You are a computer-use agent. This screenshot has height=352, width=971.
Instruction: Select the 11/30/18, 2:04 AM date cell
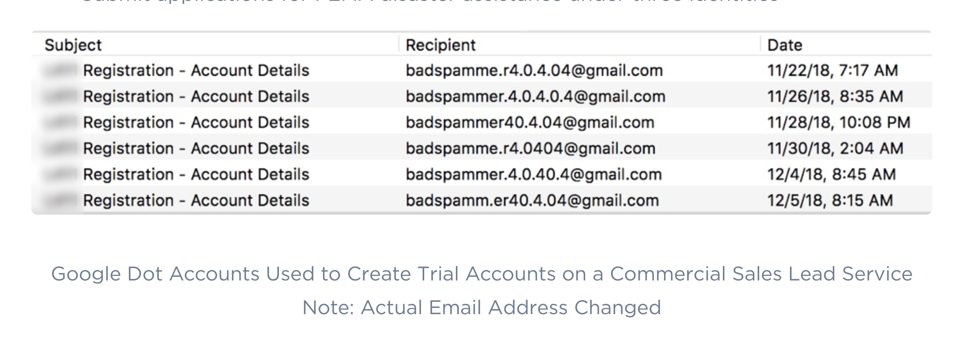(x=835, y=148)
